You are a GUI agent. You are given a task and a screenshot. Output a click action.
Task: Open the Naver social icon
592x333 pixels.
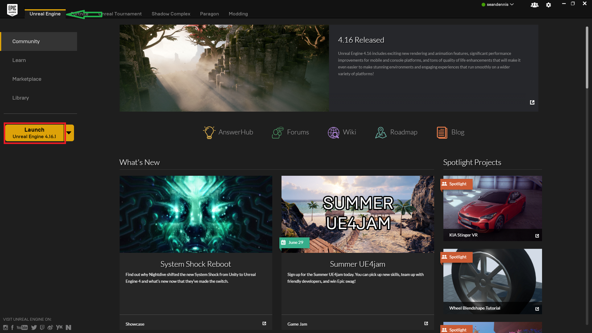coord(68,327)
